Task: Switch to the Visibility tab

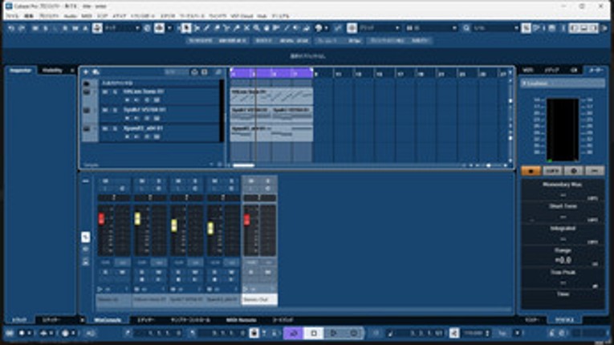Action: [52, 70]
